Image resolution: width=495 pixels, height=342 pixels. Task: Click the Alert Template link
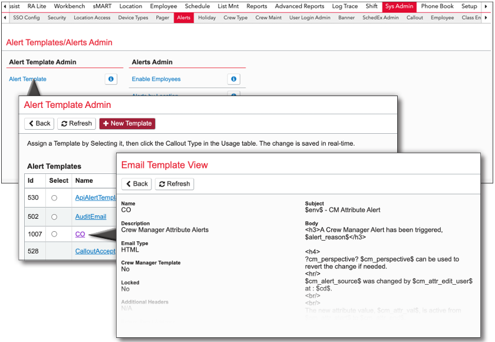pyautogui.click(x=28, y=79)
